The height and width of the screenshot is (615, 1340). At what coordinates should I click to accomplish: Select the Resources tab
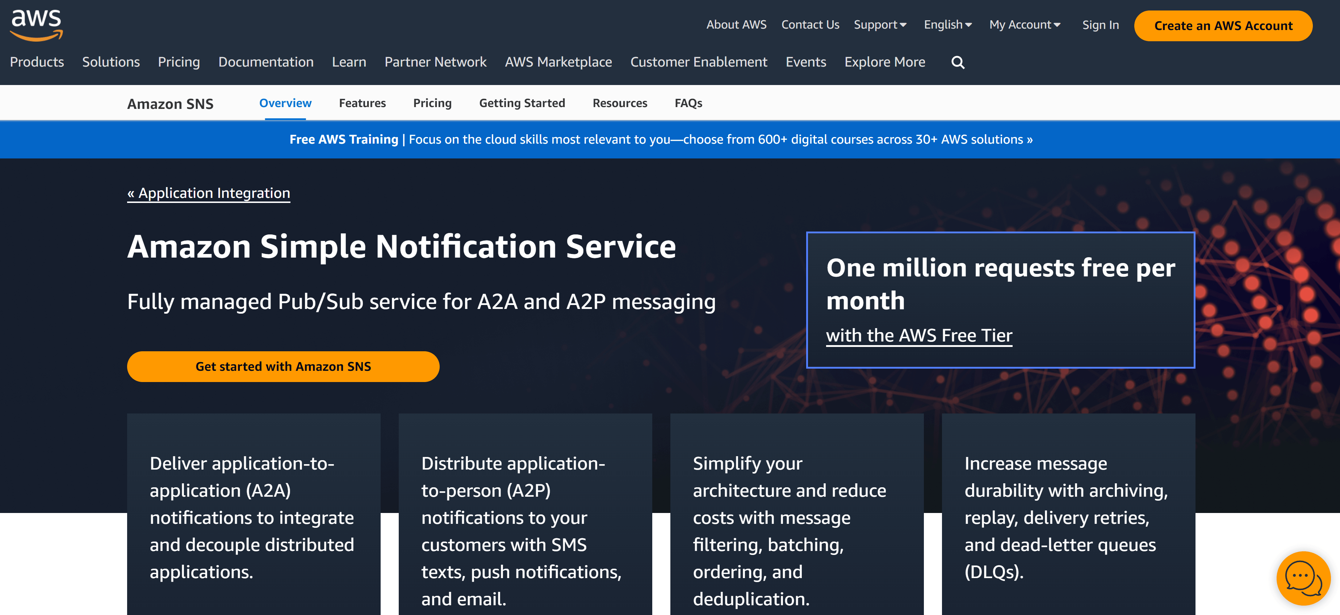coord(620,103)
